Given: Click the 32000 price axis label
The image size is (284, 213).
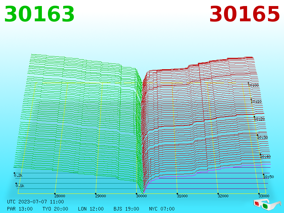Looking at the screenshot, I should click(223, 196).
